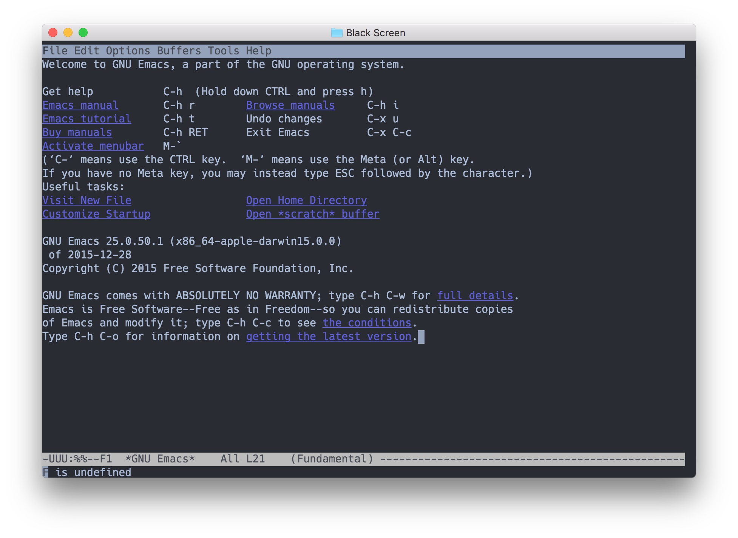Viewport: 738px width, 538px height.
Task: Click the Activate menubar link
Action: 93,146
